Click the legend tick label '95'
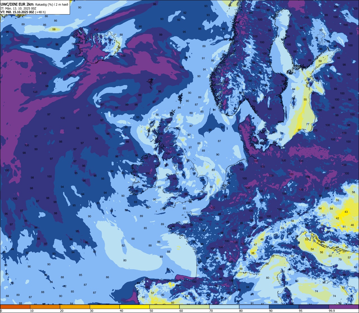 301,311
